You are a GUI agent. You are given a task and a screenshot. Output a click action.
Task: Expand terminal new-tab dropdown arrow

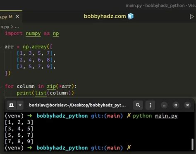click(20, 105)
